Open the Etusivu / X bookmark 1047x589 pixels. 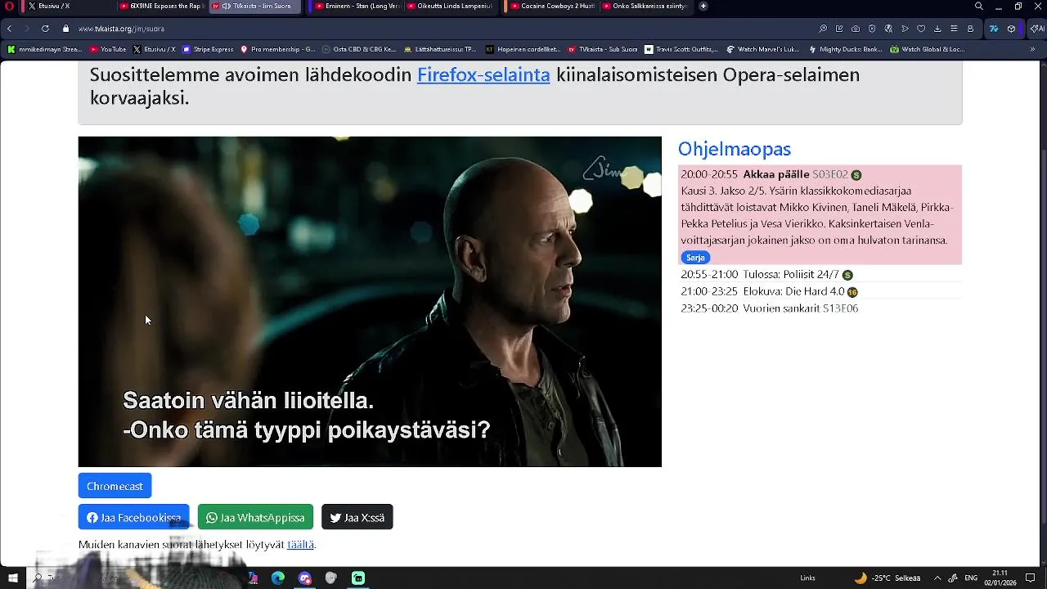click(x=154, y=49)
